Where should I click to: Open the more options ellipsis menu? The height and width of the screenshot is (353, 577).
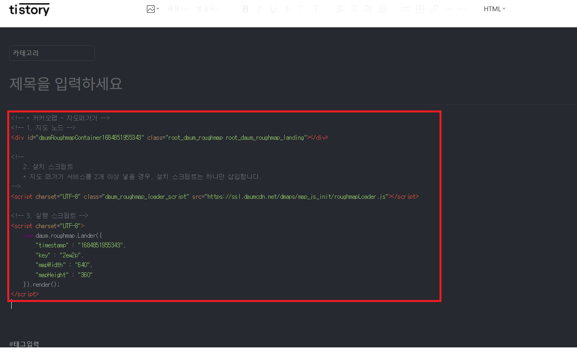pyautogui.click(x=462, y=9)
